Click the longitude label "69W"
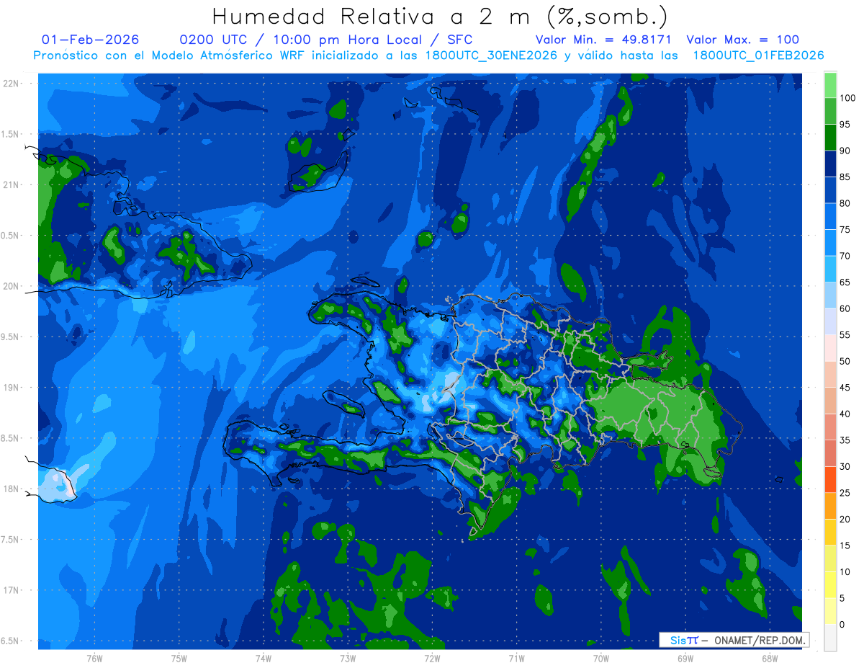The height and width of the screenshot is (668, 864). tap(685, 658)
